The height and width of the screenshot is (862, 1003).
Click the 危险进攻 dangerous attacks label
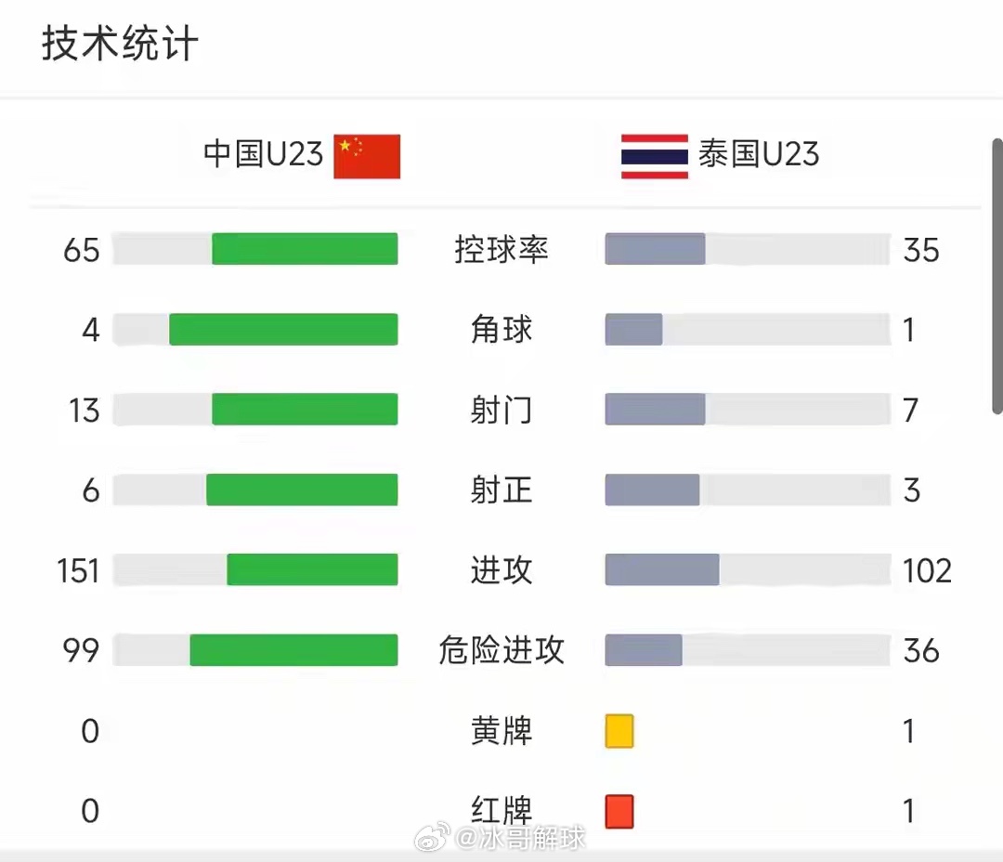[x=501, y=651]
